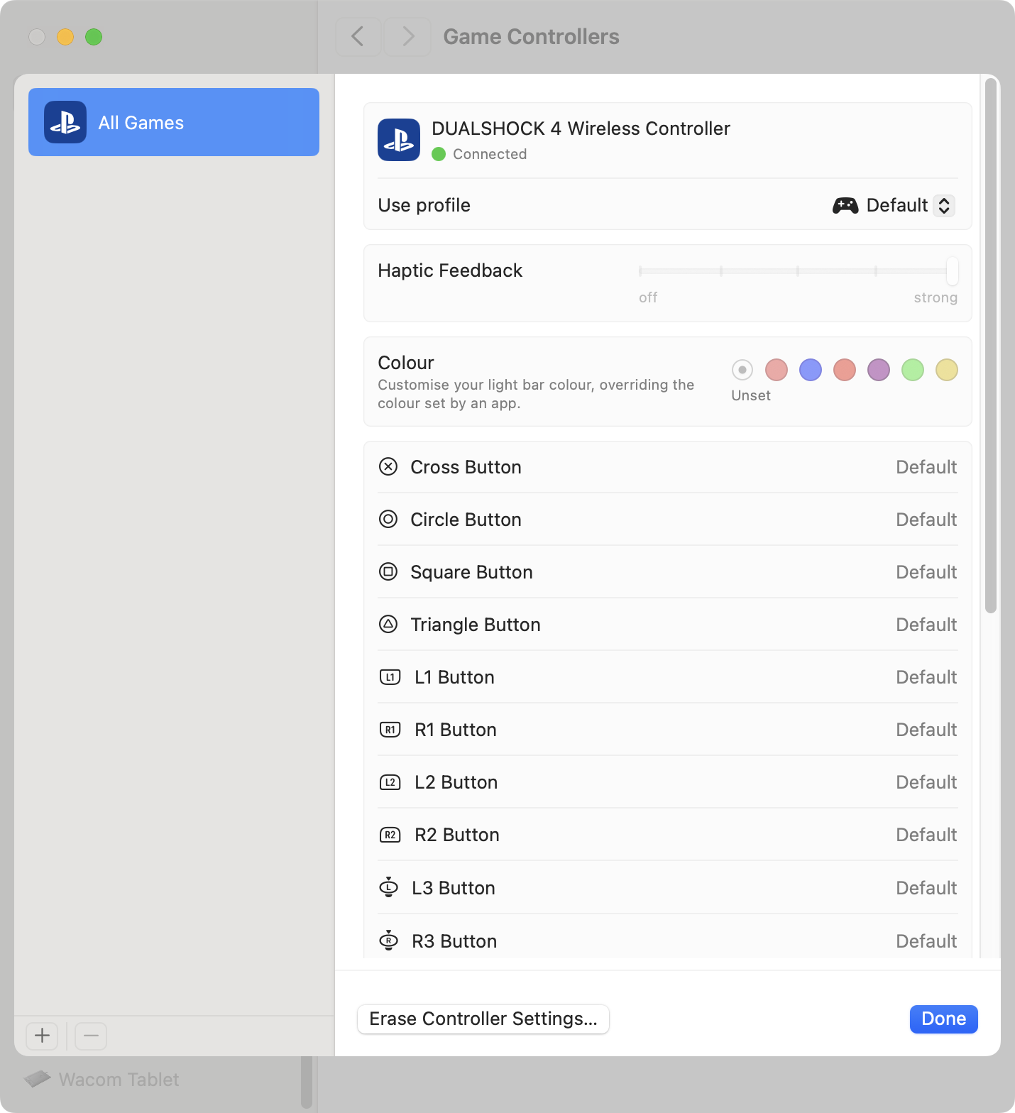Open the Triangle Button Default mapping menu
The width and height of the screenshot is (1015, 1113).
click(x=926, y=625)
